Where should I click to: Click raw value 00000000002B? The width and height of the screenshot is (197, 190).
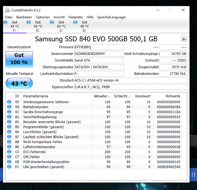point(169,147)
